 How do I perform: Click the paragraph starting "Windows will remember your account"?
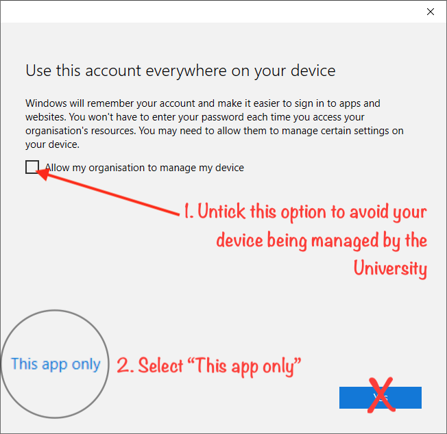[x=214, y=124]
